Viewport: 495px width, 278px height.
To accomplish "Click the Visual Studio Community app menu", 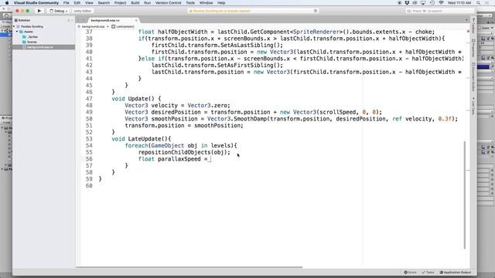I will coord(36,3).
